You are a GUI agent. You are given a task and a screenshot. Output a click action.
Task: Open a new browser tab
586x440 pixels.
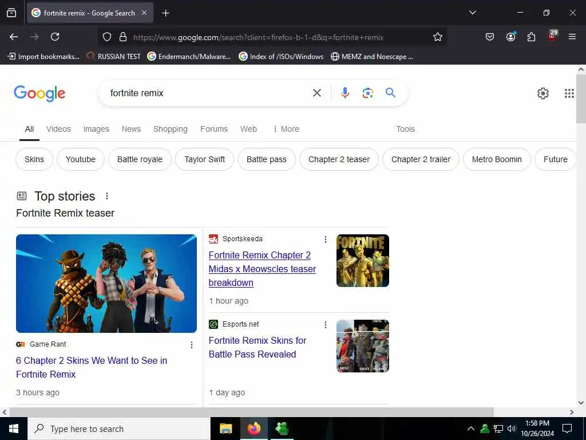point(165,13)
